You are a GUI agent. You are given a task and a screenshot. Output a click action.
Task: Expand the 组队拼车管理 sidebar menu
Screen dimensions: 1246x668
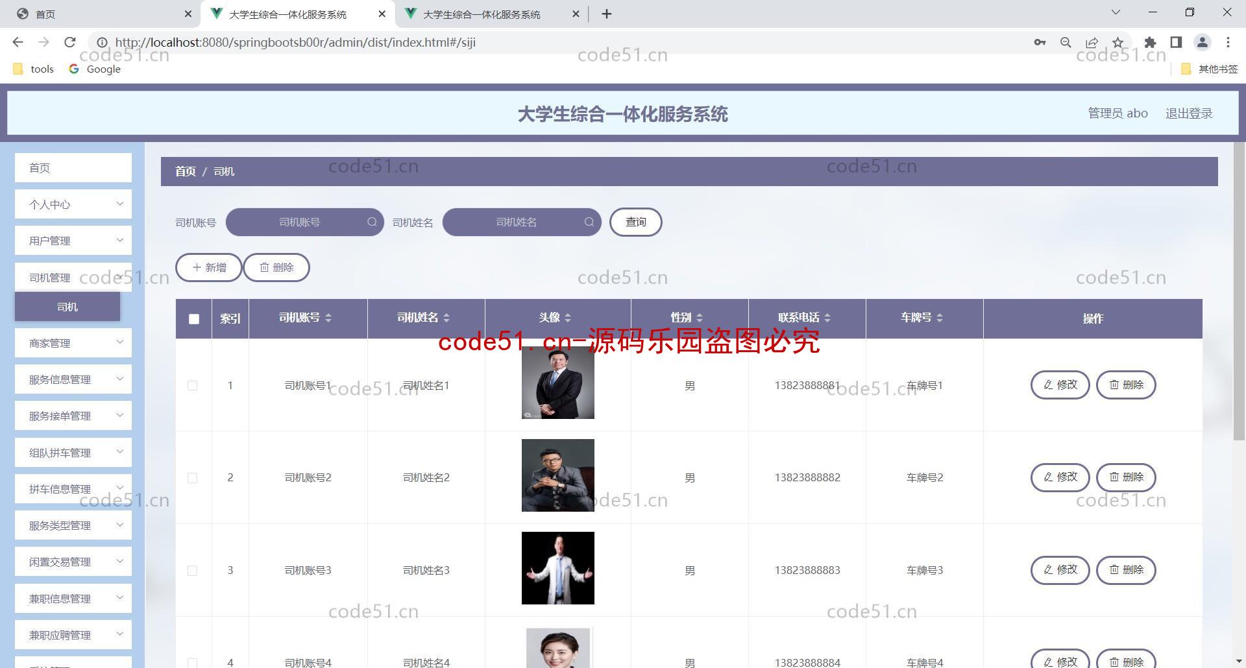(73, 452)
